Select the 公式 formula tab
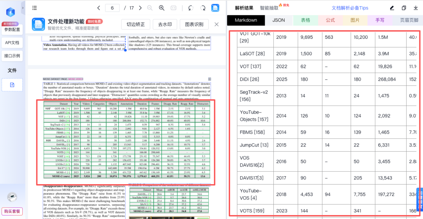423x219 pixels. (331, 20)
